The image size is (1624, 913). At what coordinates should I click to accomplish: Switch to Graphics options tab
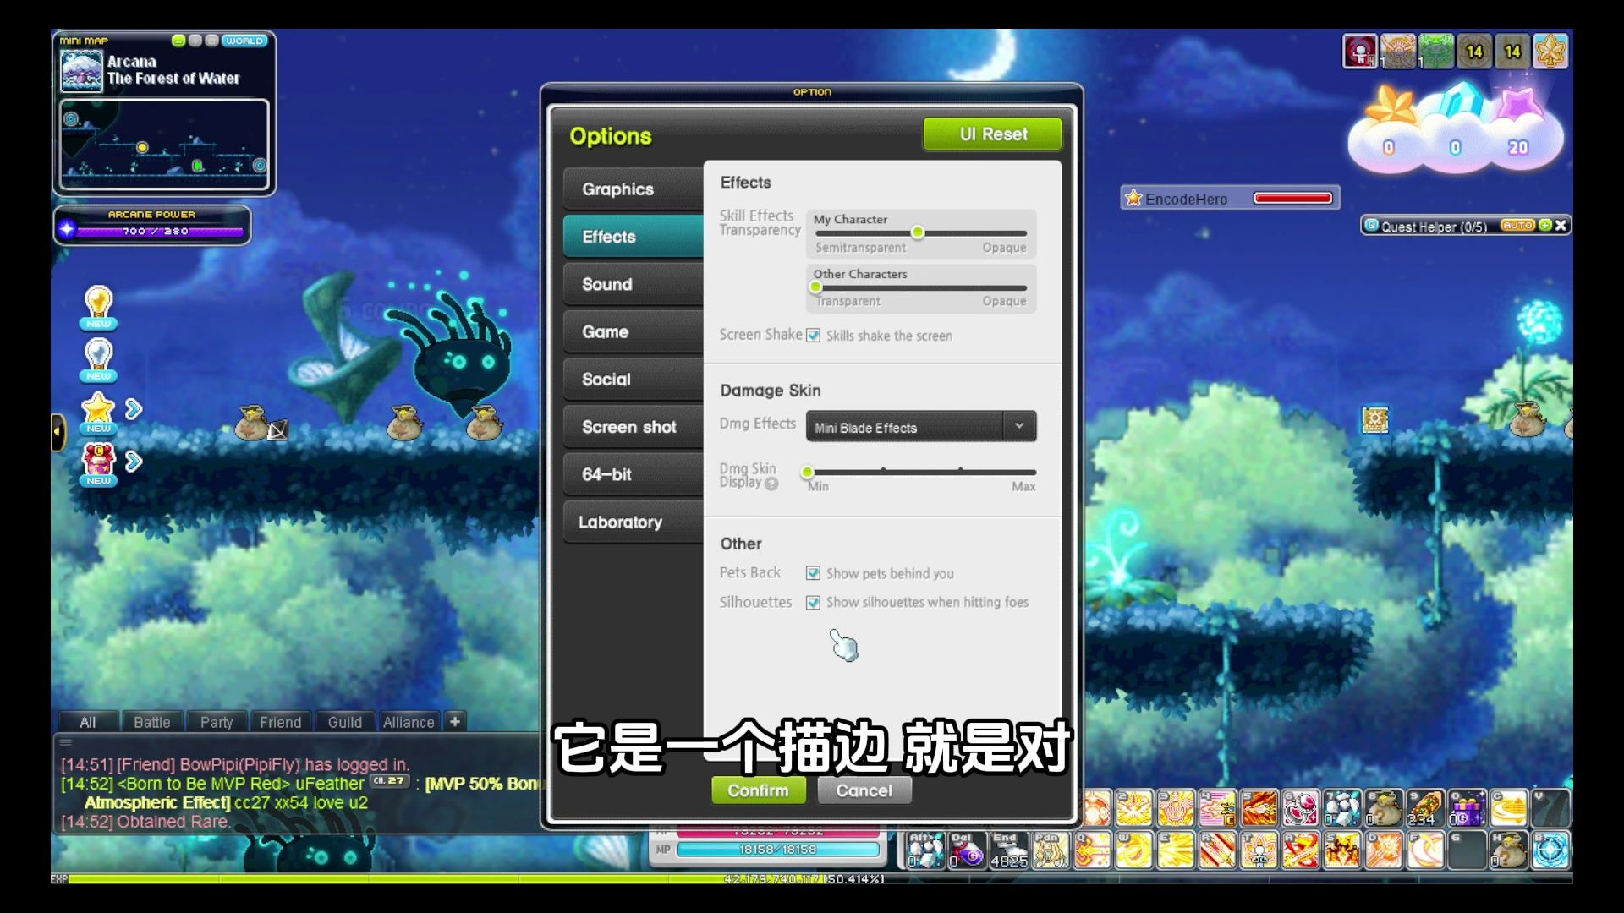pos(617,189)
